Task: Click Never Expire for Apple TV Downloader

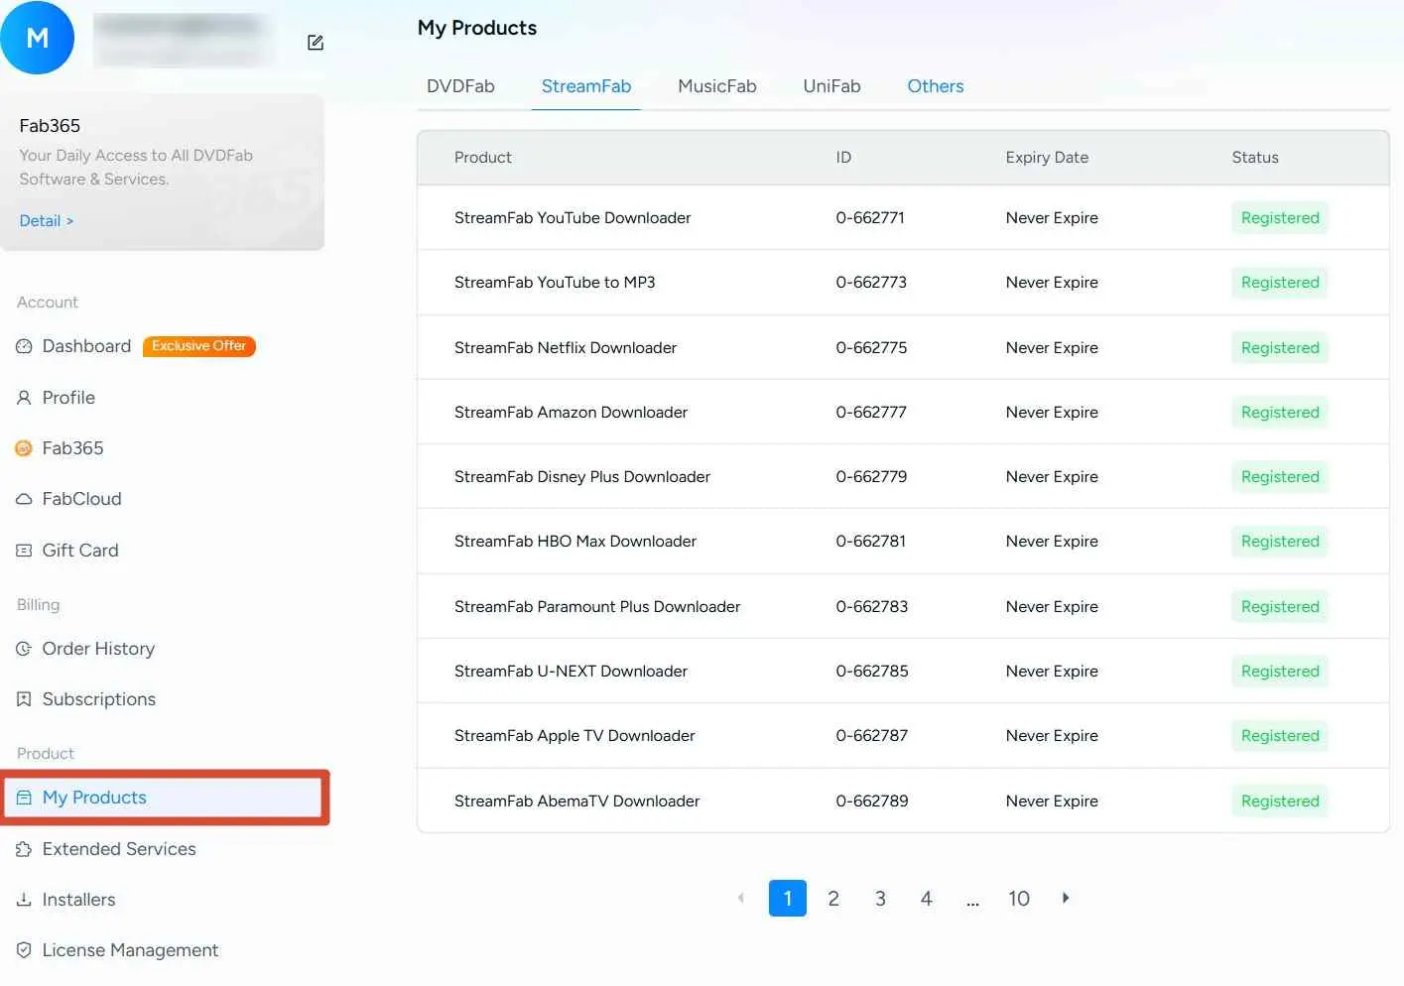Action: coord(1052,735)
